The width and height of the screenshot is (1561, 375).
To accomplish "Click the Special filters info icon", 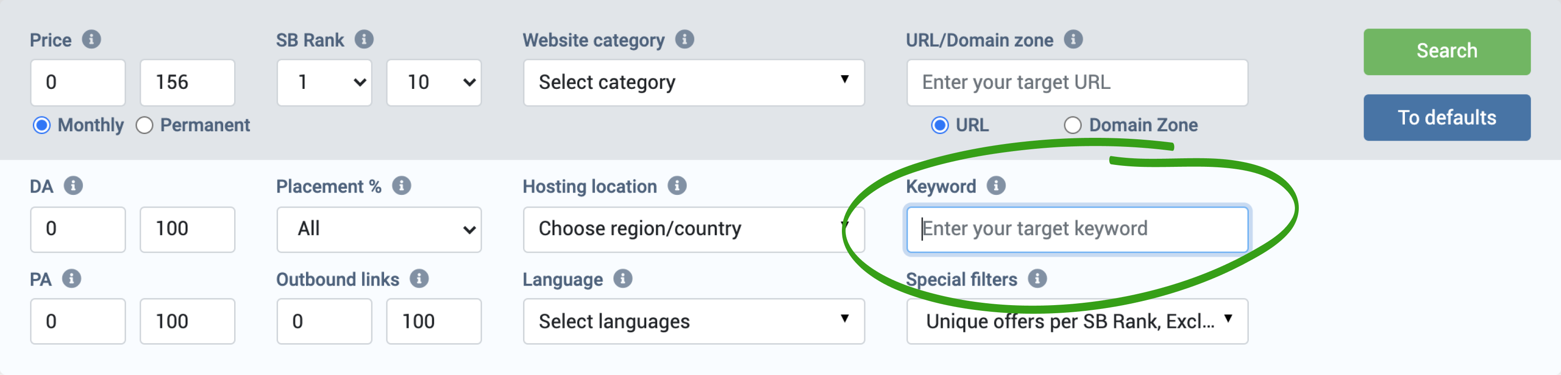I will 1038,279.
